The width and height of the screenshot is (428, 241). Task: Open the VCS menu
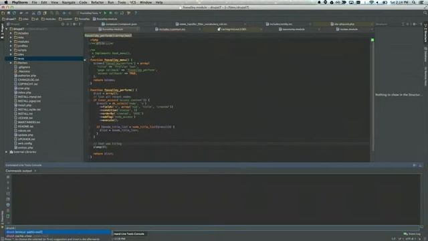tap(132, 3)
